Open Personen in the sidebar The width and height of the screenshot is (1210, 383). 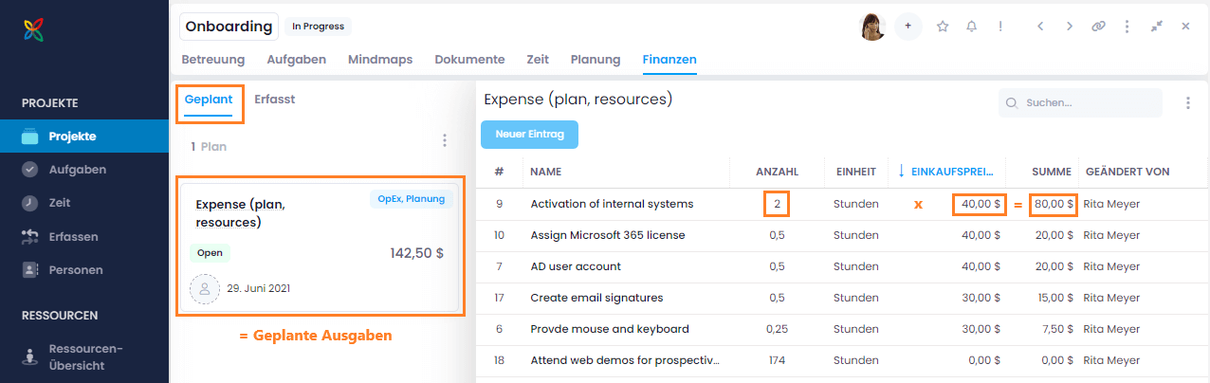click(x=75, y=270)
